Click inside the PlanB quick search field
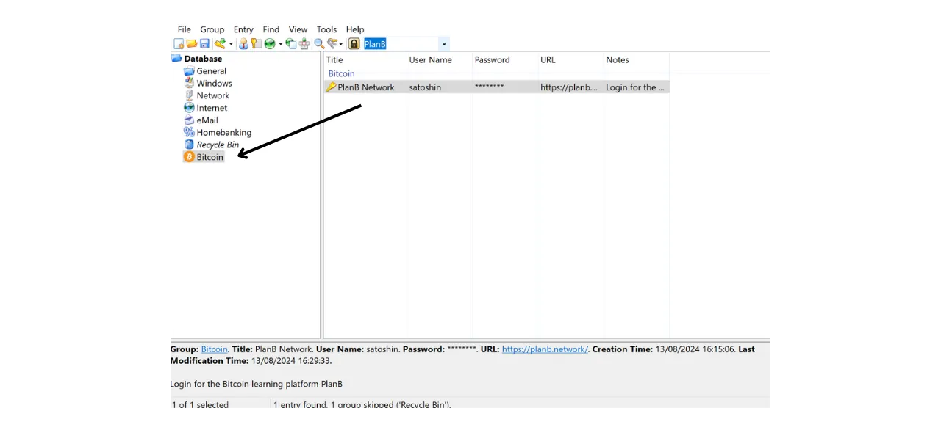 tap(401, 44)
